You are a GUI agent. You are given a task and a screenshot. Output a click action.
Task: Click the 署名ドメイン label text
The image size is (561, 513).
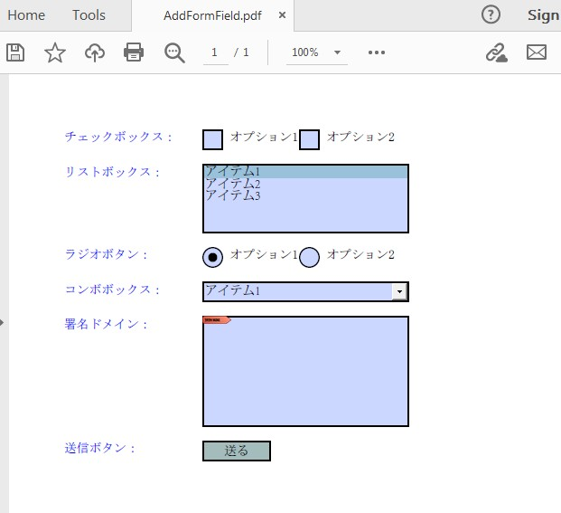106,324
